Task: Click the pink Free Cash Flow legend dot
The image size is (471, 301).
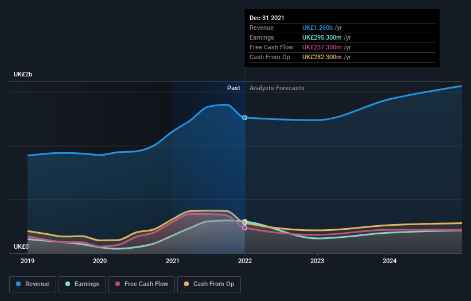Action: (118, 284)
